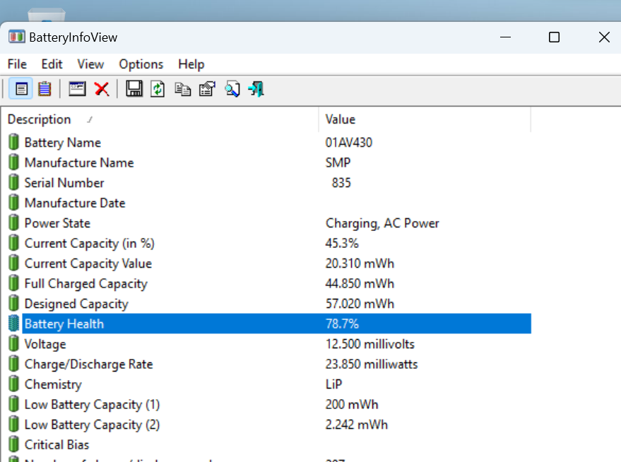This screenshot has width=621, height=462.
Task: Click the blue battery icon beside Battery Health
Action: click(x=13, y=324)
